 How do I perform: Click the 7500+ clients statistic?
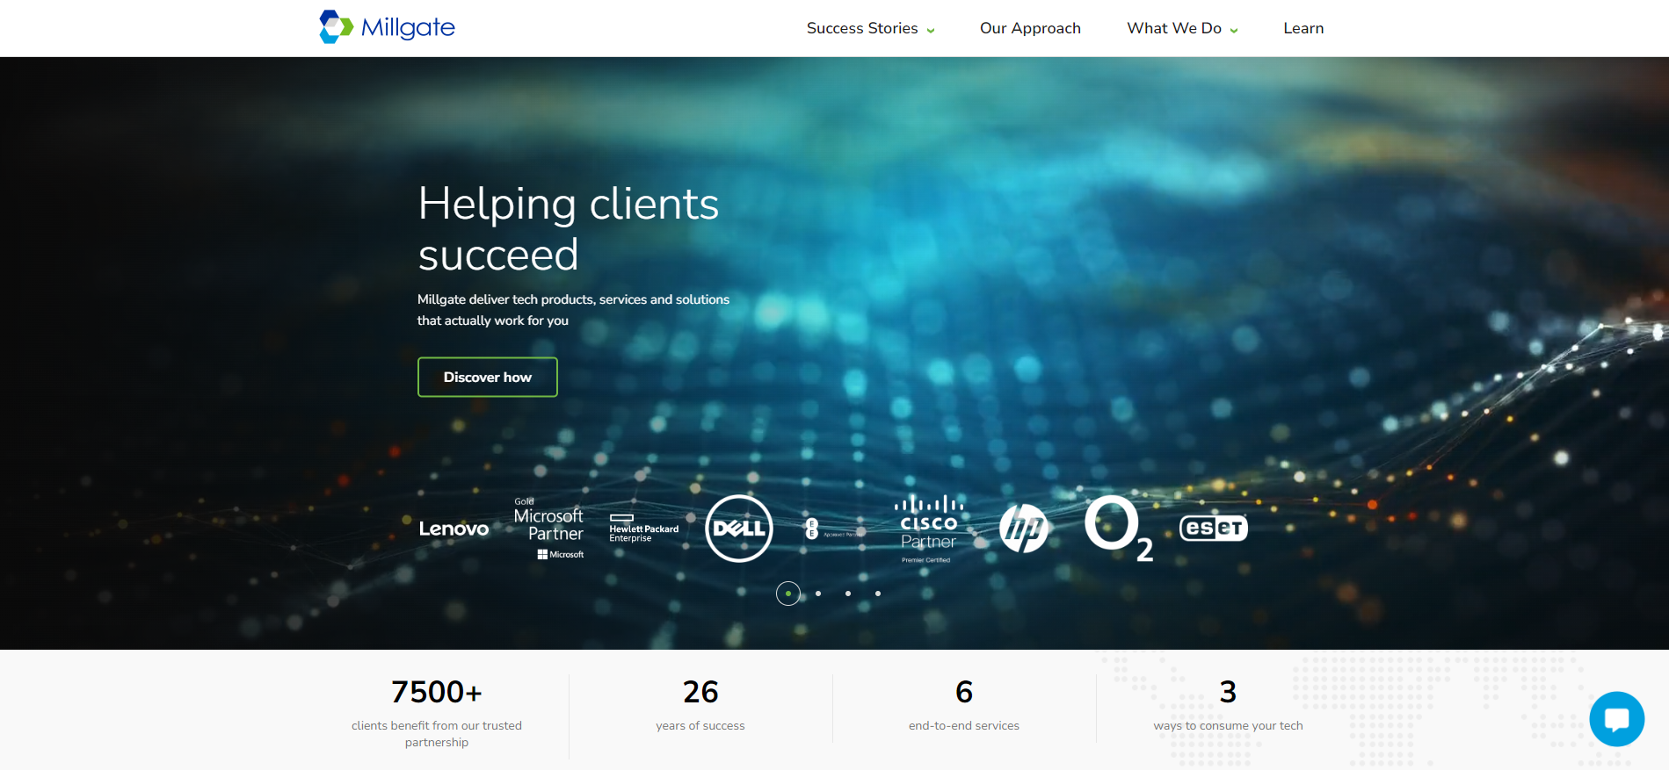[437, 713]
